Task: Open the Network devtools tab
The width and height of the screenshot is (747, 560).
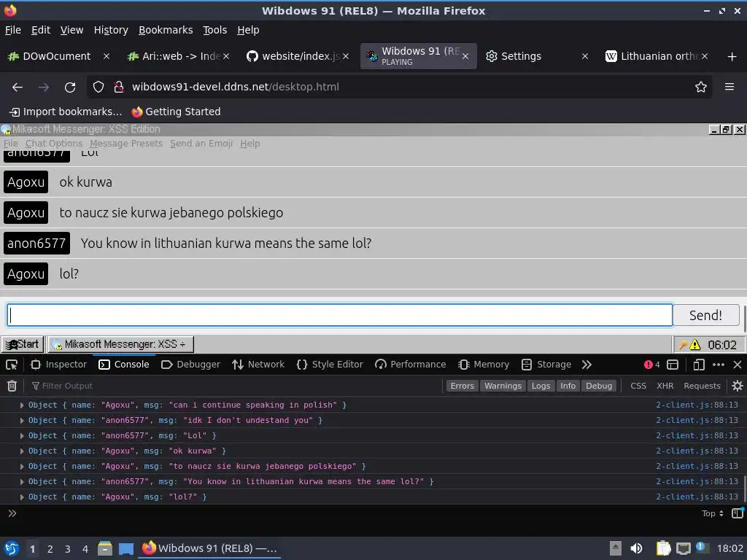Action: [258, 365]
